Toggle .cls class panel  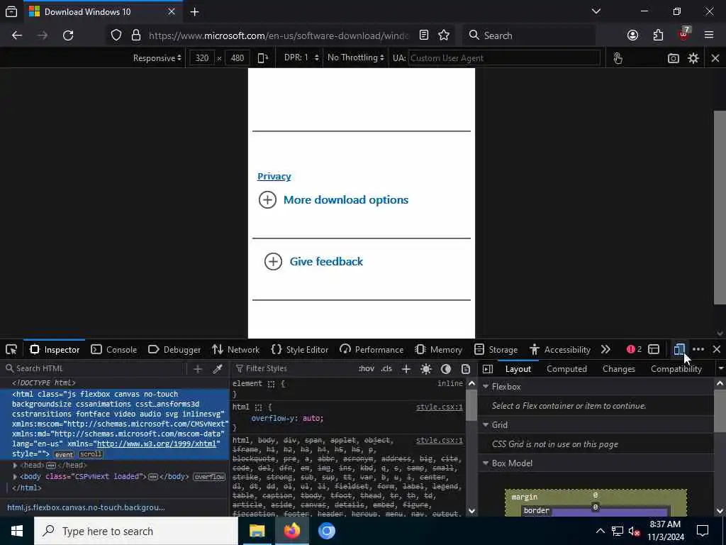coord(386,369)
